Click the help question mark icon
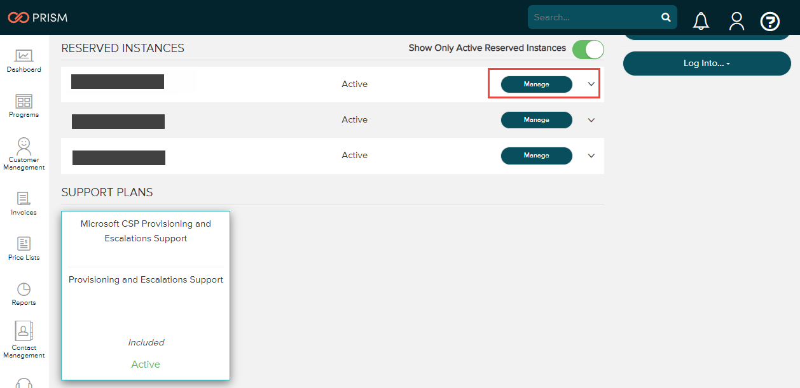This screenshot has width=800, height=388. [x=769, y=21]
